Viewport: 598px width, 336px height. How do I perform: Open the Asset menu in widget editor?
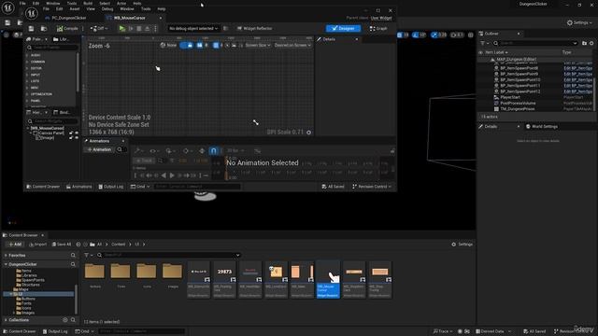(x=75, y=8)
